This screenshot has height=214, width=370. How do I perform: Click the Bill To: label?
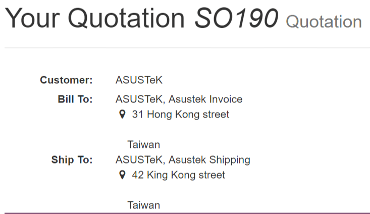[75, 99]
